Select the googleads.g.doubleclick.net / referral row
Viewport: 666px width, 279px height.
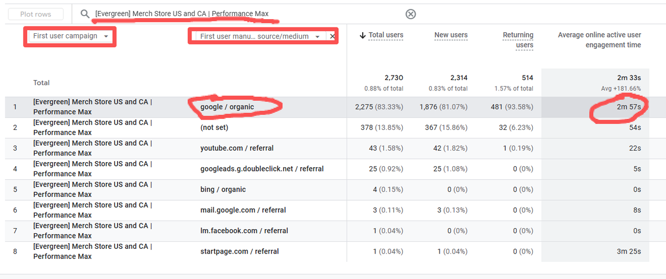[262, 169]
